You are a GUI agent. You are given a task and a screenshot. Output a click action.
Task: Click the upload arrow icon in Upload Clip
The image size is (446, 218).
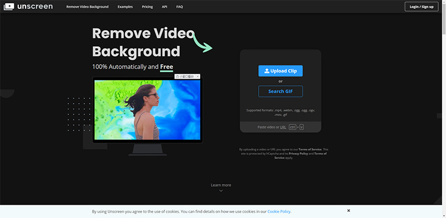coord(266,71)
